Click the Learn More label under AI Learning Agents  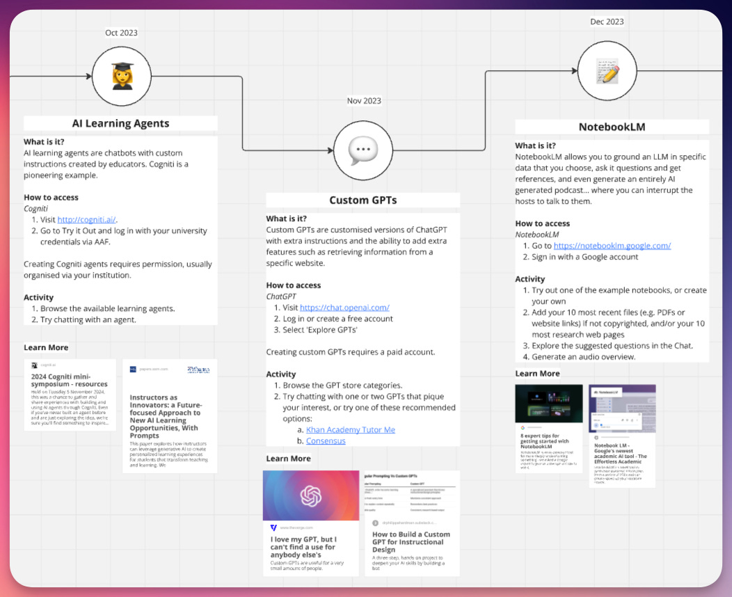[46, 347]
